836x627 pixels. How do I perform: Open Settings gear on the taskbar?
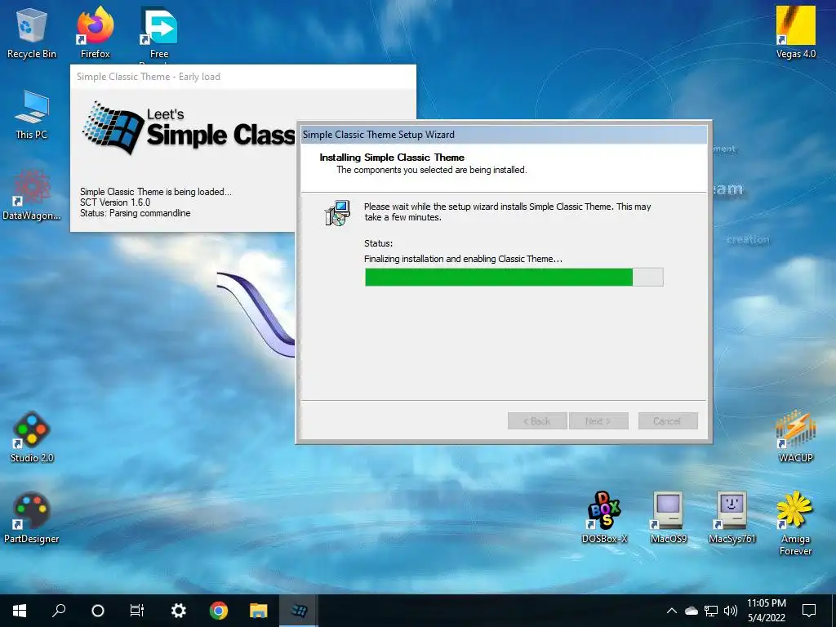tap(178, 611)
